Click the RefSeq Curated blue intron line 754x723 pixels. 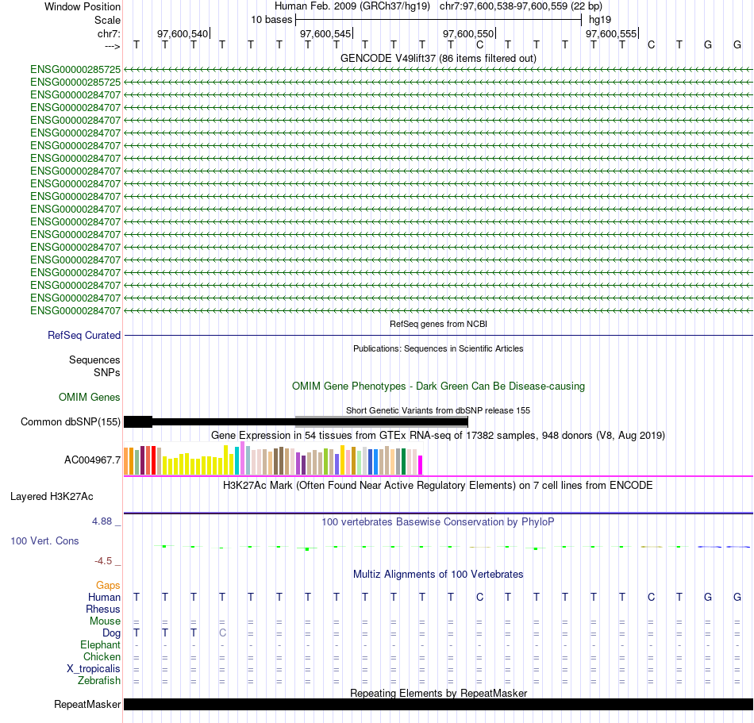coord(438,335)
